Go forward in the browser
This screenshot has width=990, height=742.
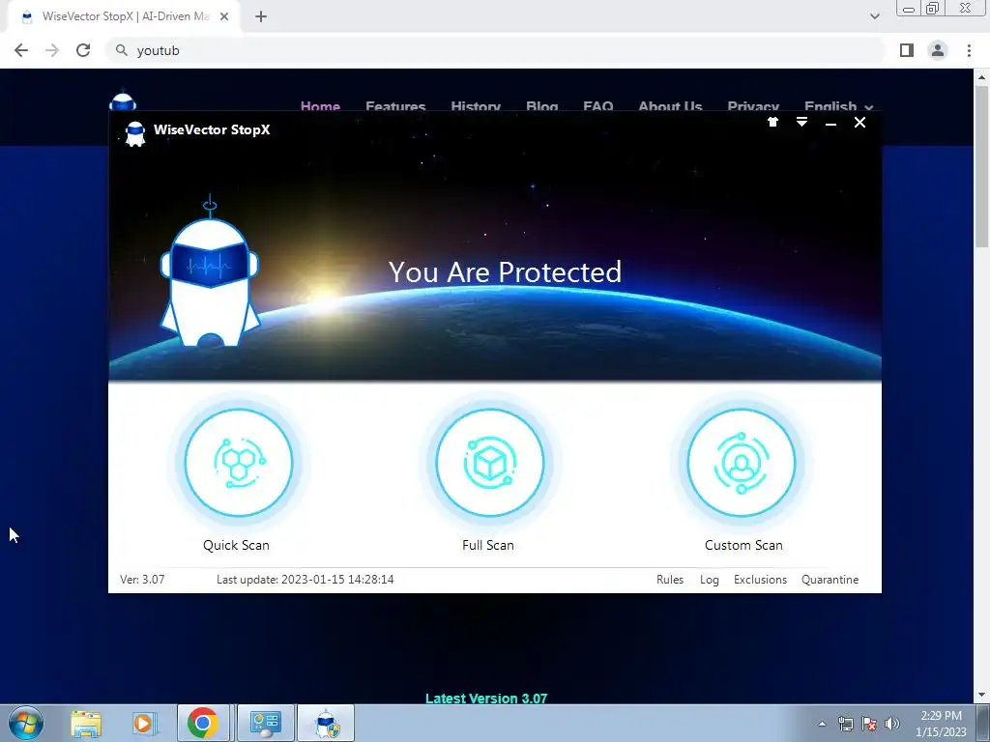[x=52, y=50]
